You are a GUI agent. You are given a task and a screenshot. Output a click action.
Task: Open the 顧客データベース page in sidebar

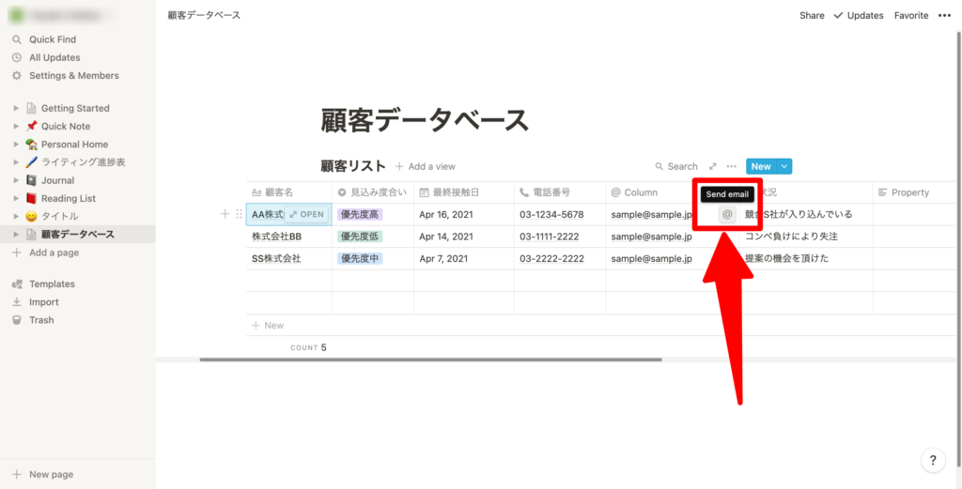coord(77,235)
